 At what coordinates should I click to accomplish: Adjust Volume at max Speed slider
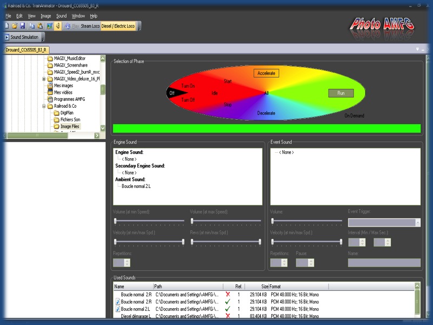[192, 221]
